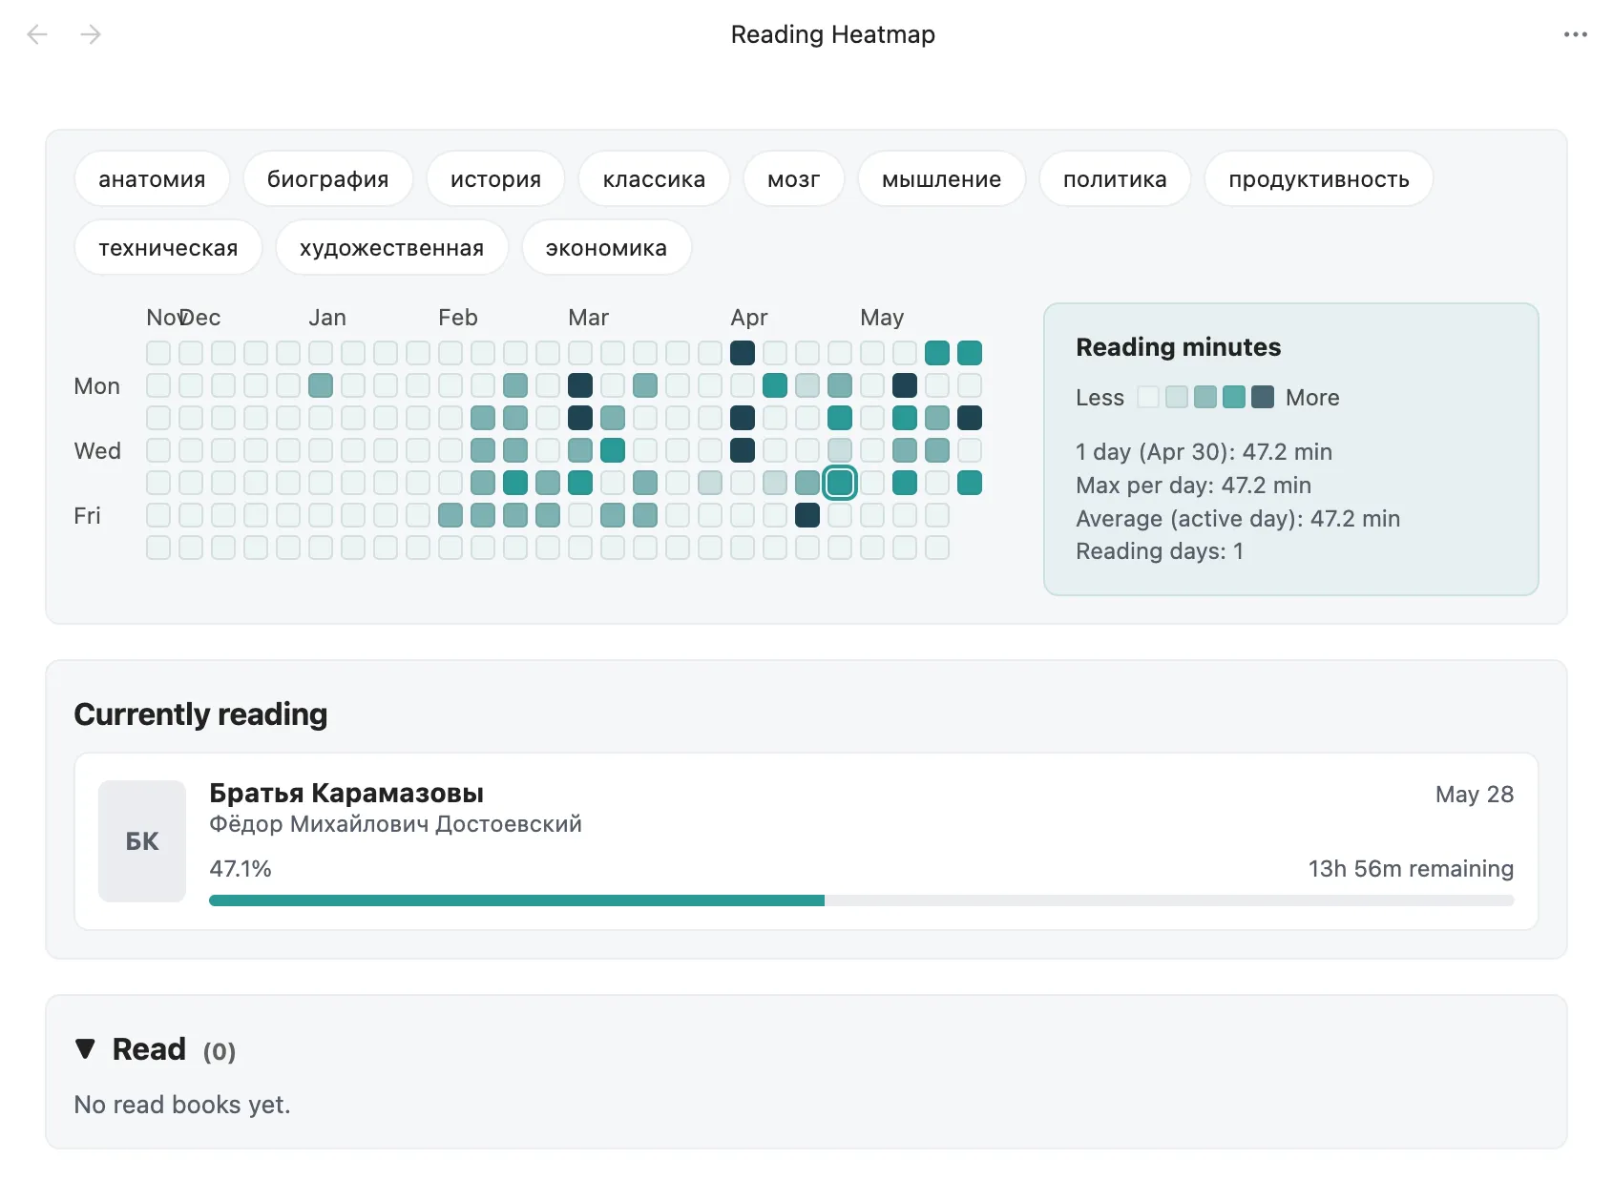The height and width of the screenshot is (1200, 1613).
Task: Select the художественная tag chip
Action: click(x=391, y=248)
